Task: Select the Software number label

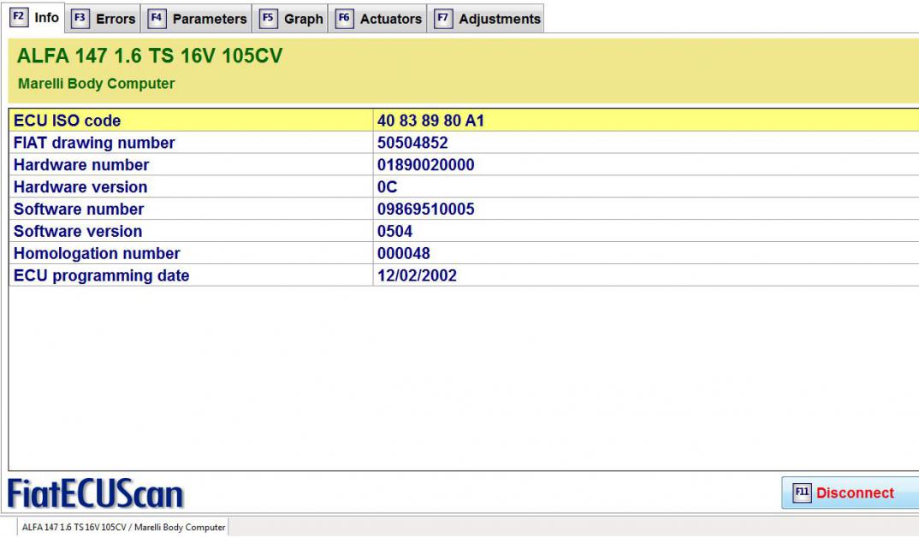Action: pyautogui.click(x=79, y=209)
